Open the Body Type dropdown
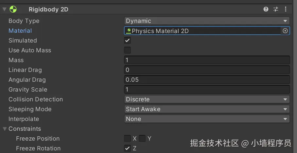 tap(207, 21)
